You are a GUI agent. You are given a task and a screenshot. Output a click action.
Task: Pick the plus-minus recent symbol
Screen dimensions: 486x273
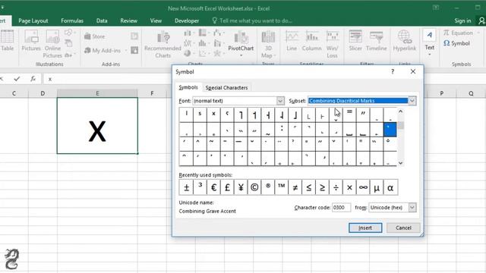(186, 187)
